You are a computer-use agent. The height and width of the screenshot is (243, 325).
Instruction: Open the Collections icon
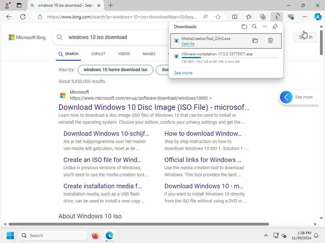coord(262,17)
